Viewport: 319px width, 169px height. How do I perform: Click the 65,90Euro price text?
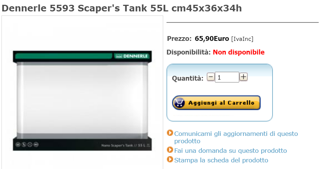point(212,39)
